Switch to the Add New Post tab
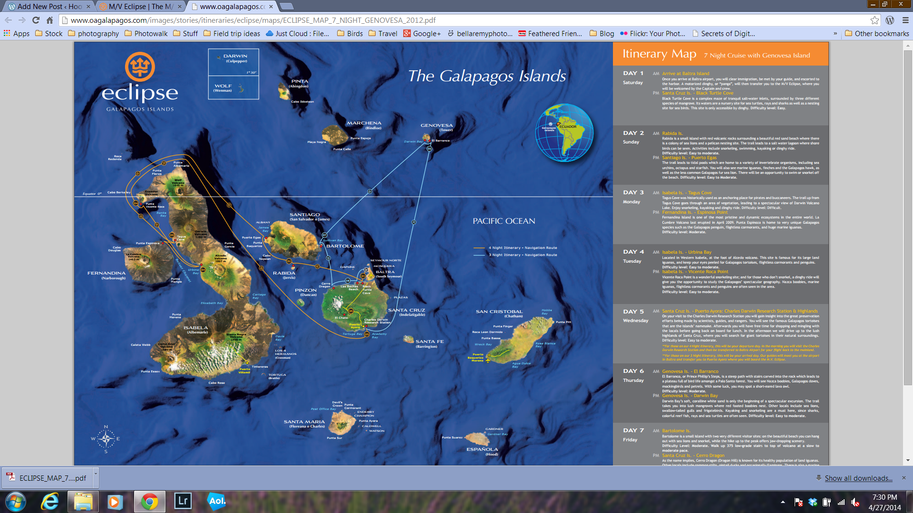Viewport: 913px width, 513px height. coord(48,6)
